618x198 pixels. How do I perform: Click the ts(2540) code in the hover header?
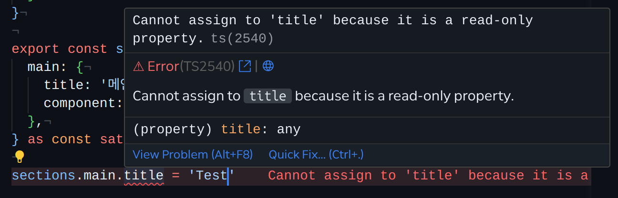pyautogui.click(x=242, y=39)
